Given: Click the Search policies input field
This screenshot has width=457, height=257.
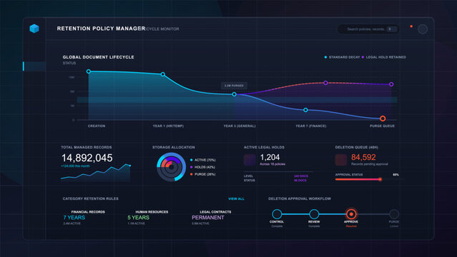Looking at the screenshot, I should (x=368, y=29).
